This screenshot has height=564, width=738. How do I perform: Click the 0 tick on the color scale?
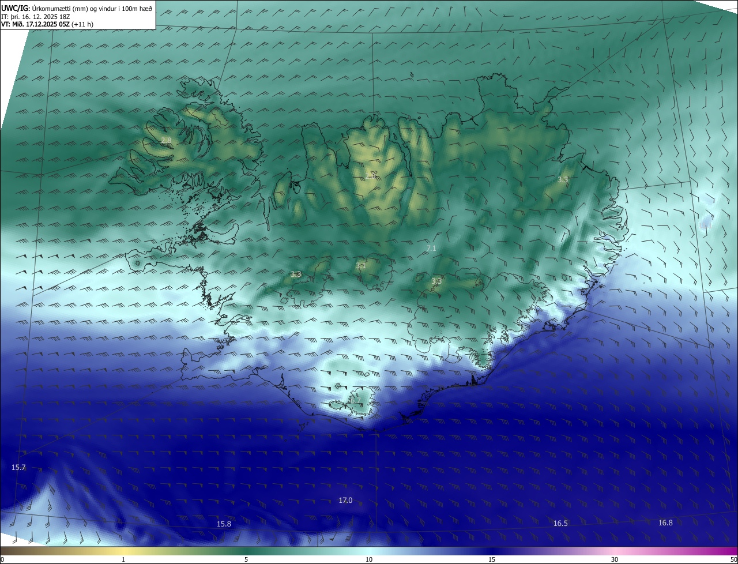2,560
